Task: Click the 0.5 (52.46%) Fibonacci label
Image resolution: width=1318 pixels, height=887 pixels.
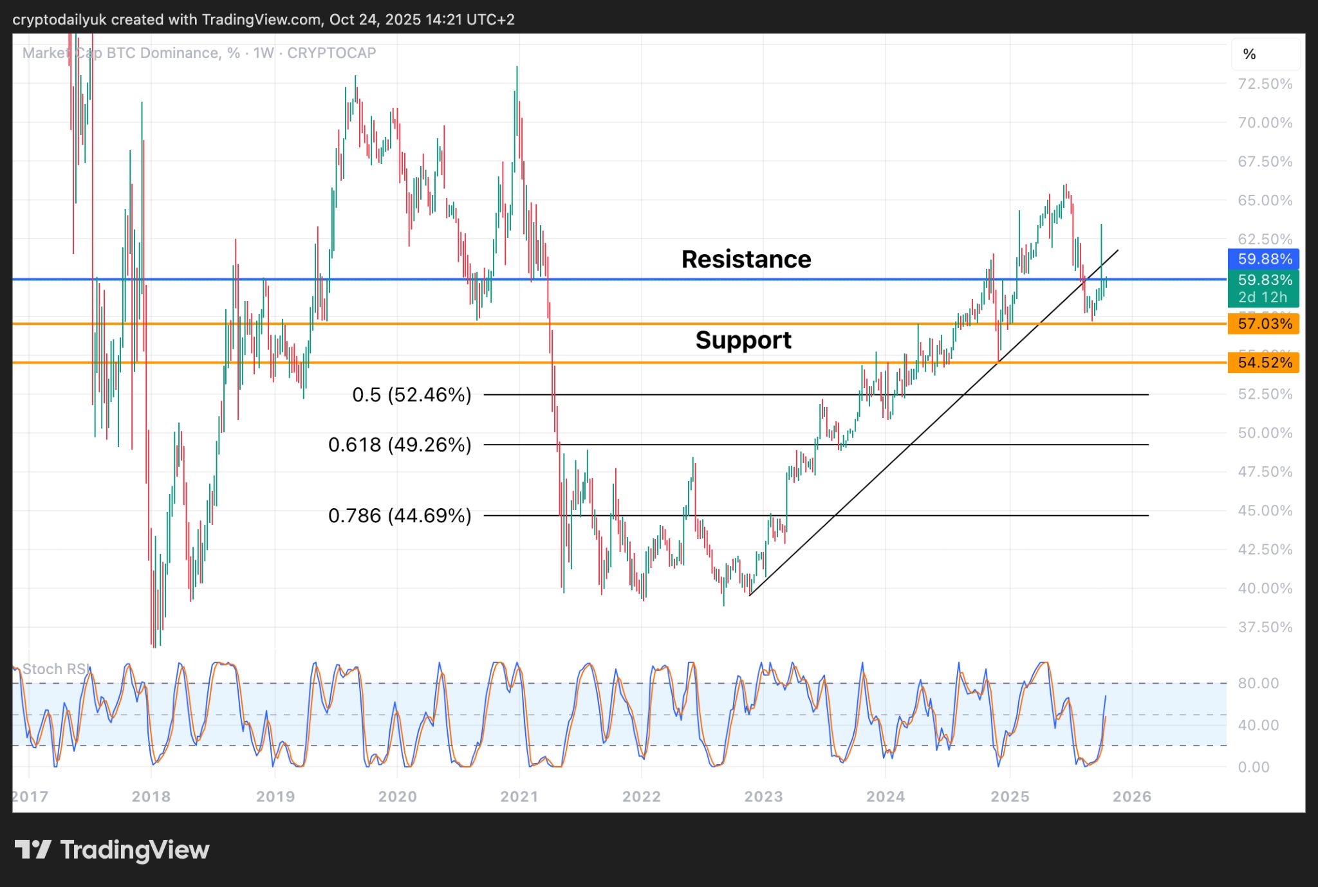Action: pyautogui.click(x=412, y=394)
